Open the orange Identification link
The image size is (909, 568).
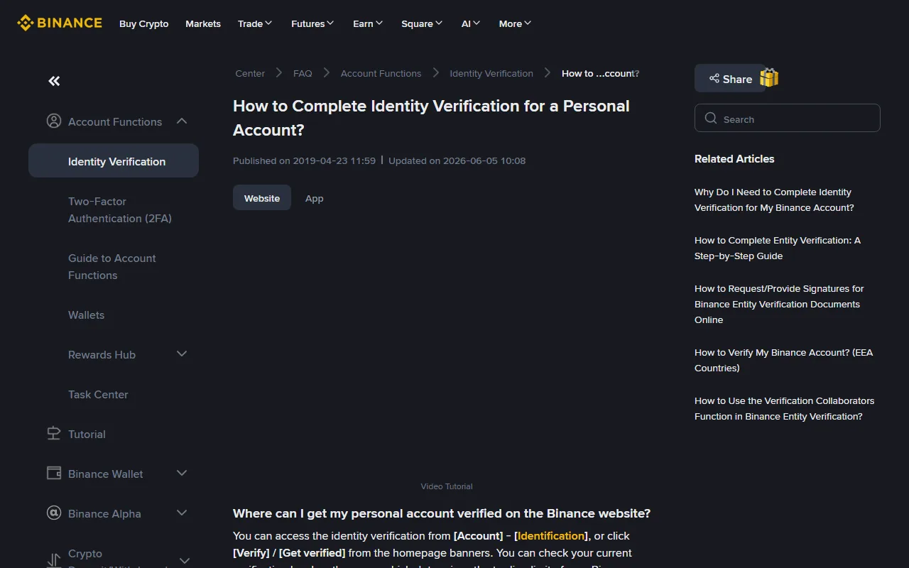[x=551, y=535]
